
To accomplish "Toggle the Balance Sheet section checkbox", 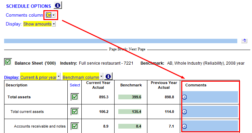I will click(8, 62).
